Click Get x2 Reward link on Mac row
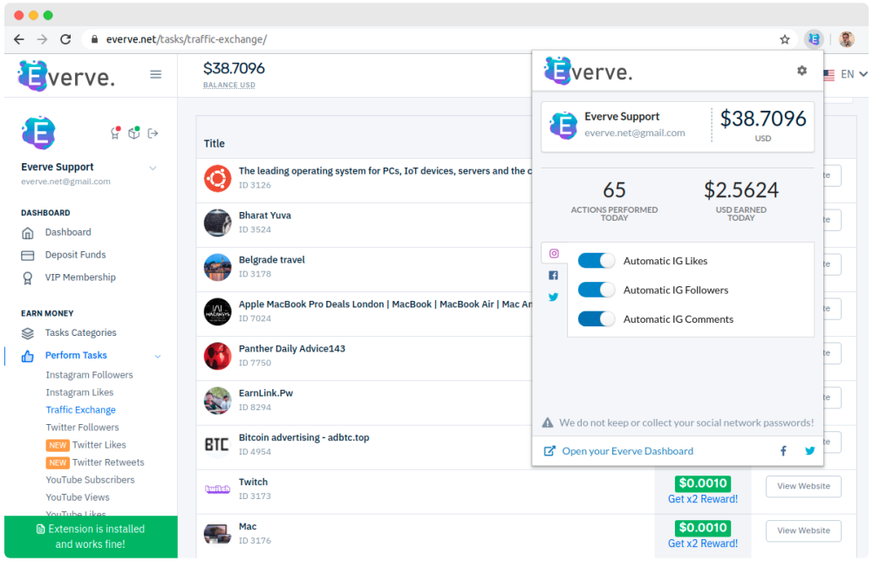Image resolution: width=873 pixels, height=561 pixels. 703,544
